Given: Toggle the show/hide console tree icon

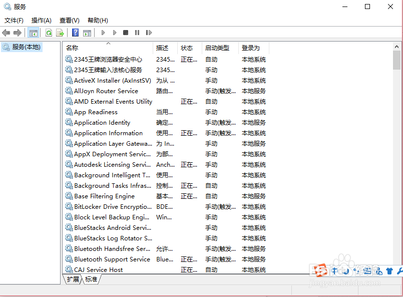Looking at the screenshot, I should [33, 33].
